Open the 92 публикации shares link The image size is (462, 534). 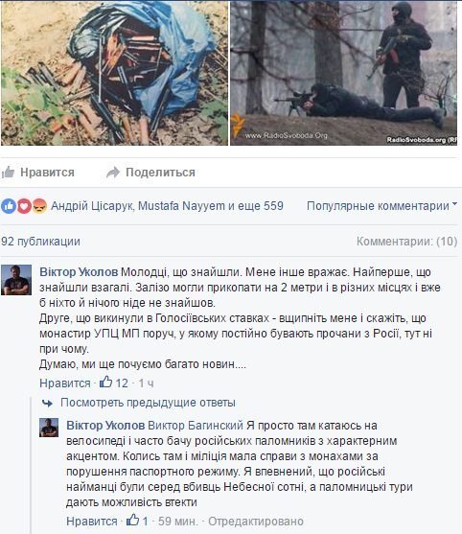click(40, 242)
